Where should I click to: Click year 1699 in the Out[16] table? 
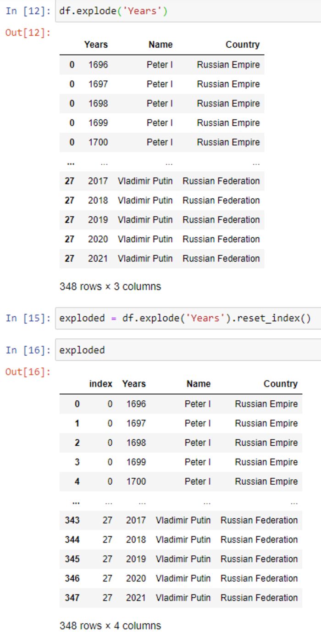coord(136,462)
